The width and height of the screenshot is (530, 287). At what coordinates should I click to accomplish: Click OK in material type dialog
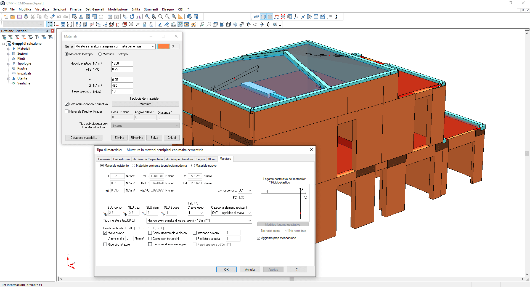[x=226, y=270]
